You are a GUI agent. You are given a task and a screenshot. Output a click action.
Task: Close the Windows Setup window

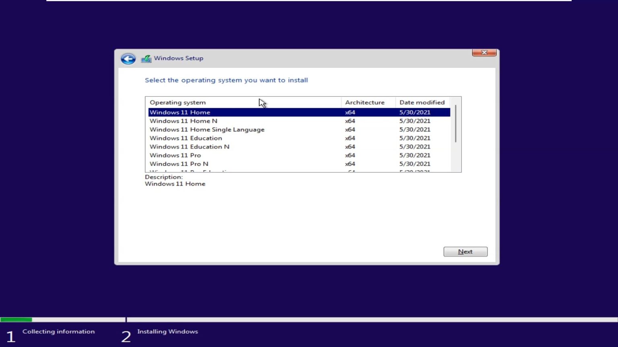coord(484,53)
